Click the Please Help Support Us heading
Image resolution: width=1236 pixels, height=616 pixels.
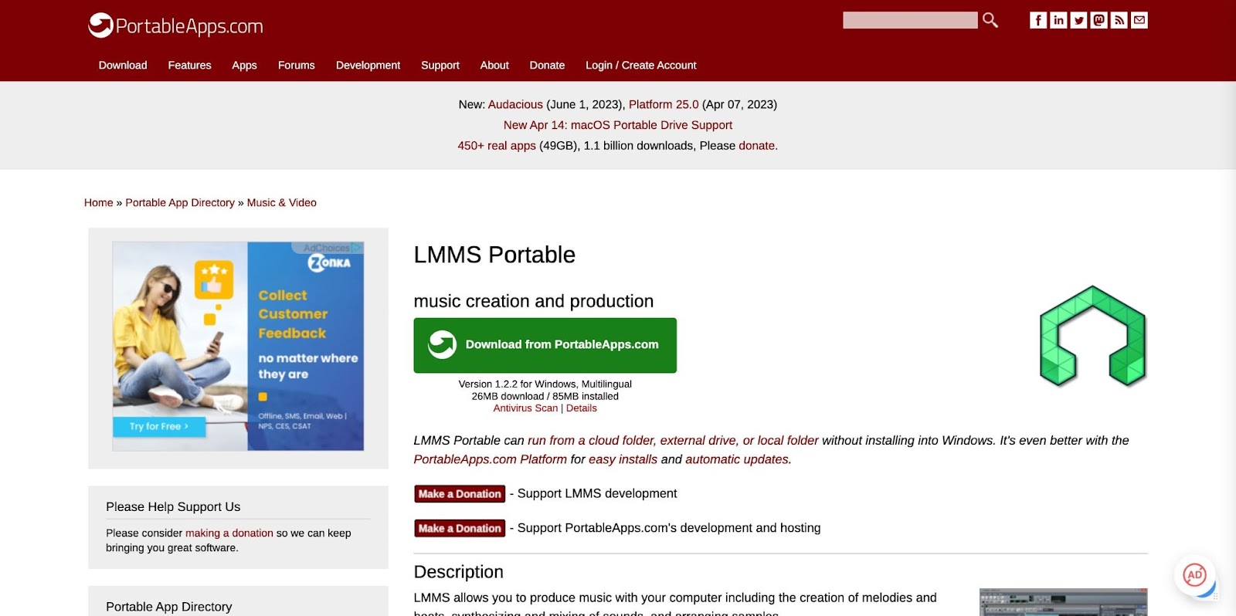pyautogui.click(x=173, y=506)
